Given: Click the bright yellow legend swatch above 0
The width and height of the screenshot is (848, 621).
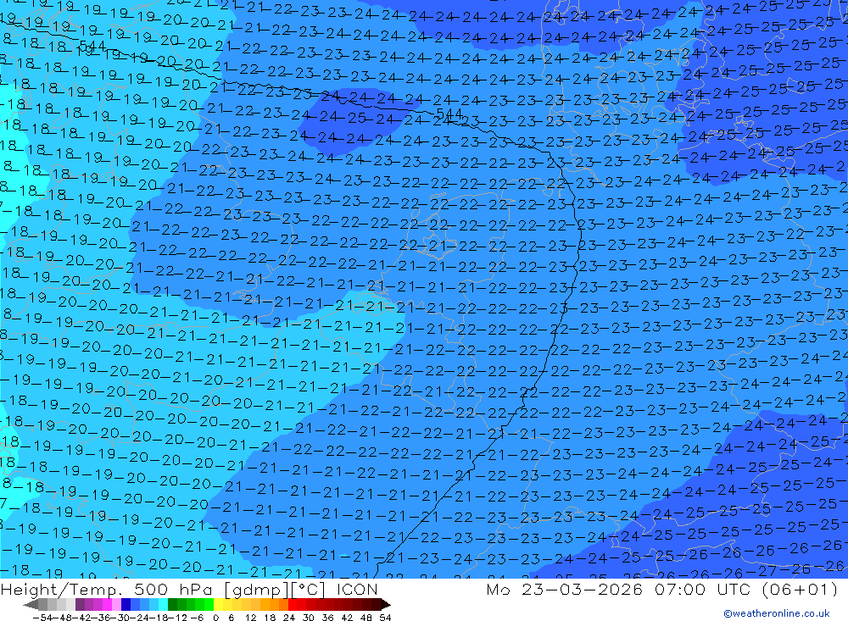Looking at the screenshot, I should click(x=218, y=604).
